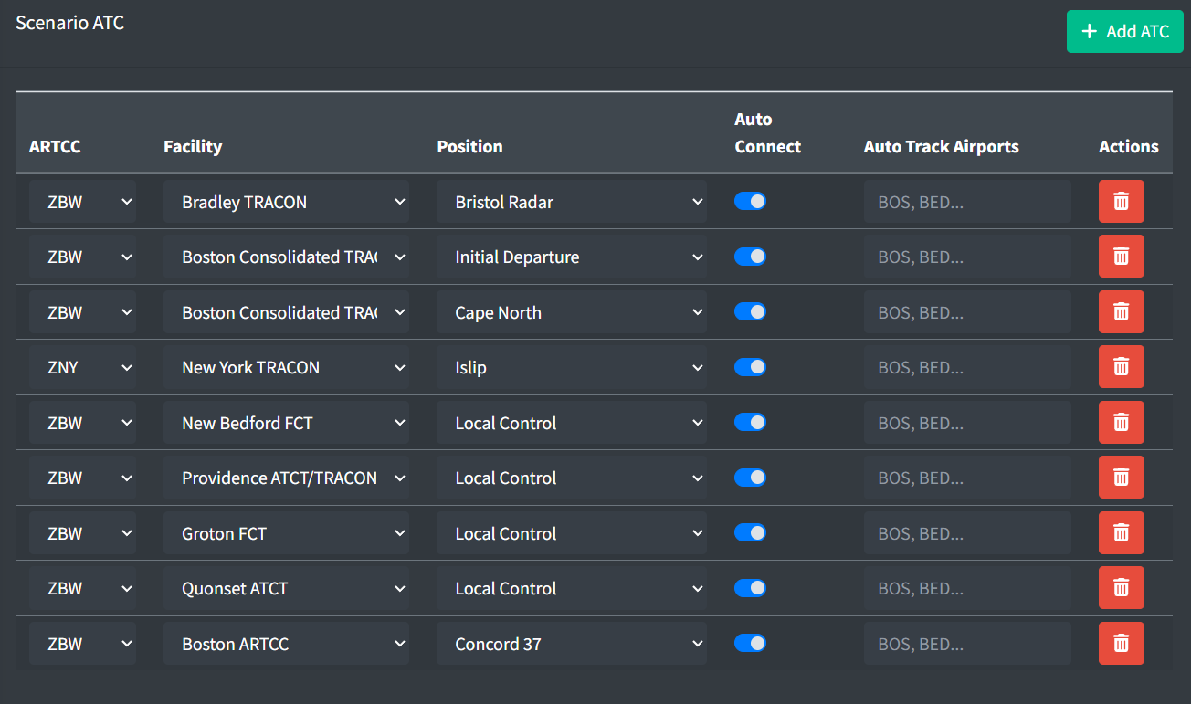This screenshot has height=704, width=1191.
Task: Toggle Auto Connect for Bristol Radar
Action: (x=750, y=201)
